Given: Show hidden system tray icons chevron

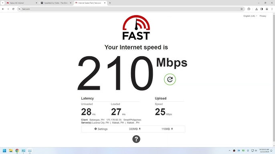Looking at the screenshot, I should (x=229, y=150).
